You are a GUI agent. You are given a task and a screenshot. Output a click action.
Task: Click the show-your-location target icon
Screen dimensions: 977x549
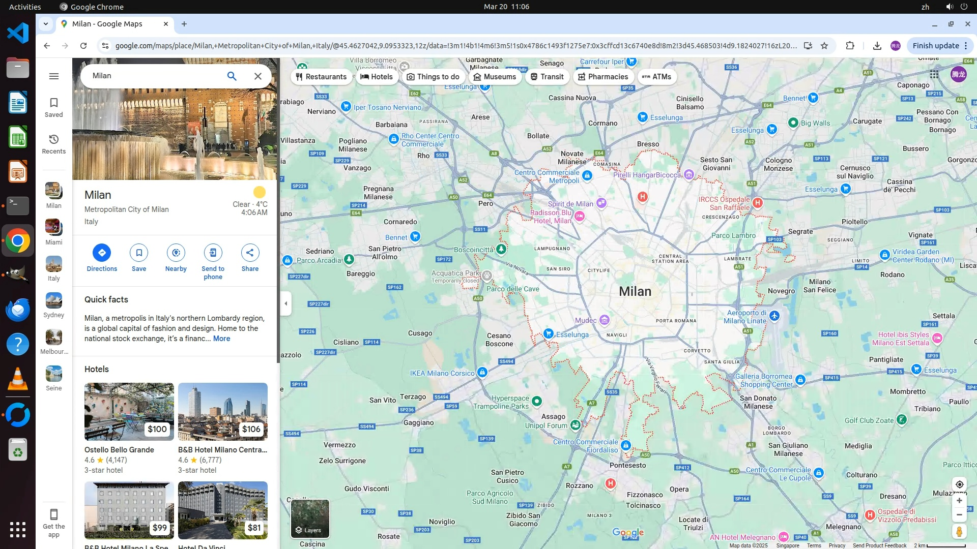point(959,484)
